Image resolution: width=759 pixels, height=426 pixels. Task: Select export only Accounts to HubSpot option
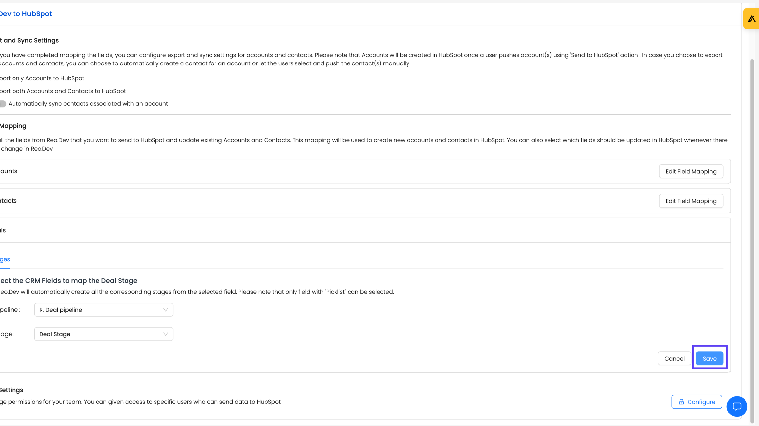42,78
